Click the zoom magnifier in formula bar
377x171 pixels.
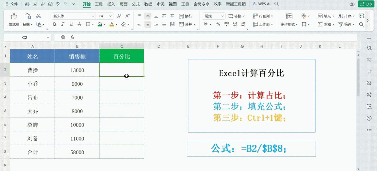(63, 37)
